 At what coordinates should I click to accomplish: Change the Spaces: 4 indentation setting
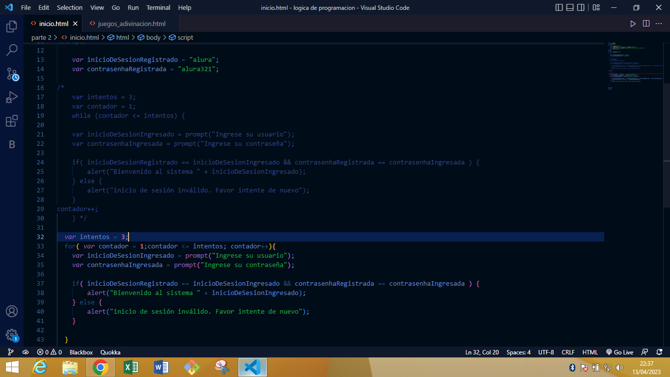[x=518, y=352]
